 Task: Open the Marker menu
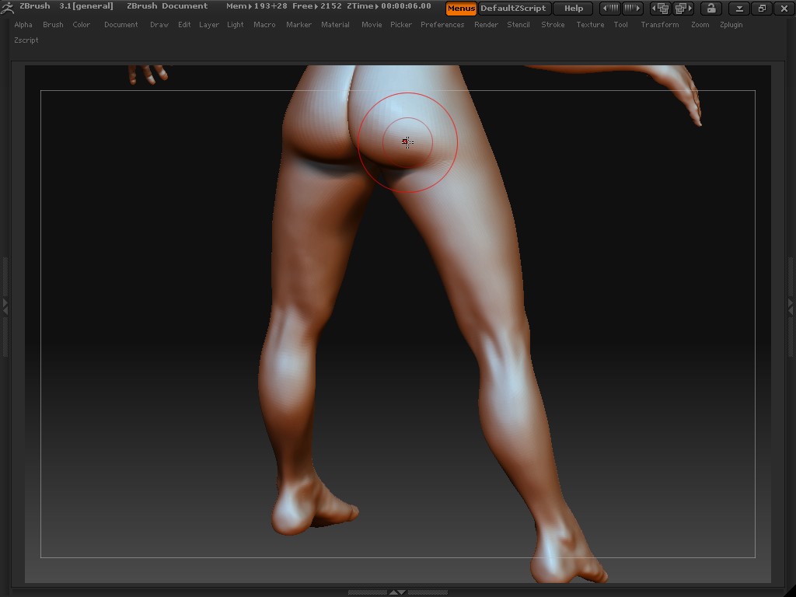tap(298, 24)
